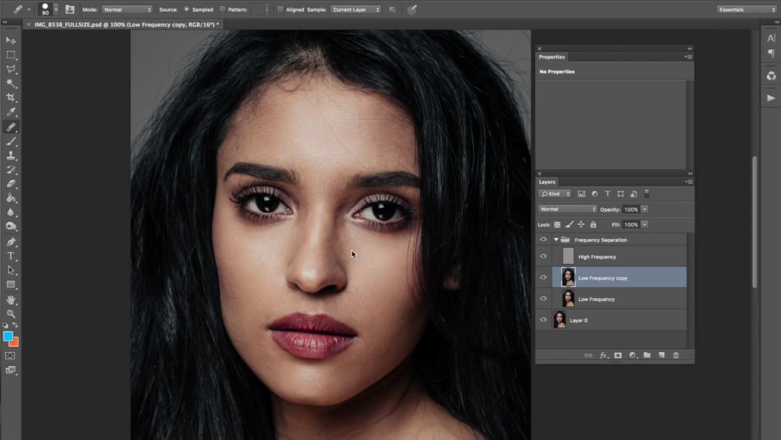The height and width of the screenshot is (440, 781).
Task: Collapse the Frequency Separation group
Action: point(556,240)
